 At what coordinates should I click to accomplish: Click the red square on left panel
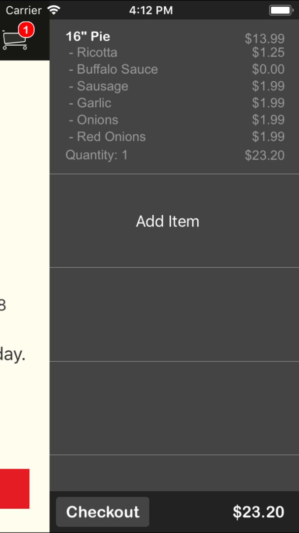pos(14,489)
